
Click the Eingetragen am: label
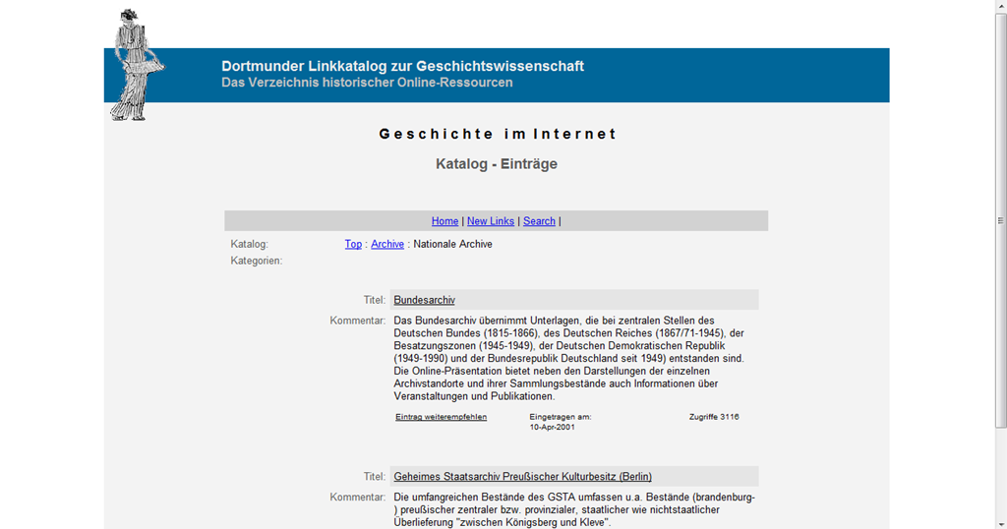tap(560, 417)
